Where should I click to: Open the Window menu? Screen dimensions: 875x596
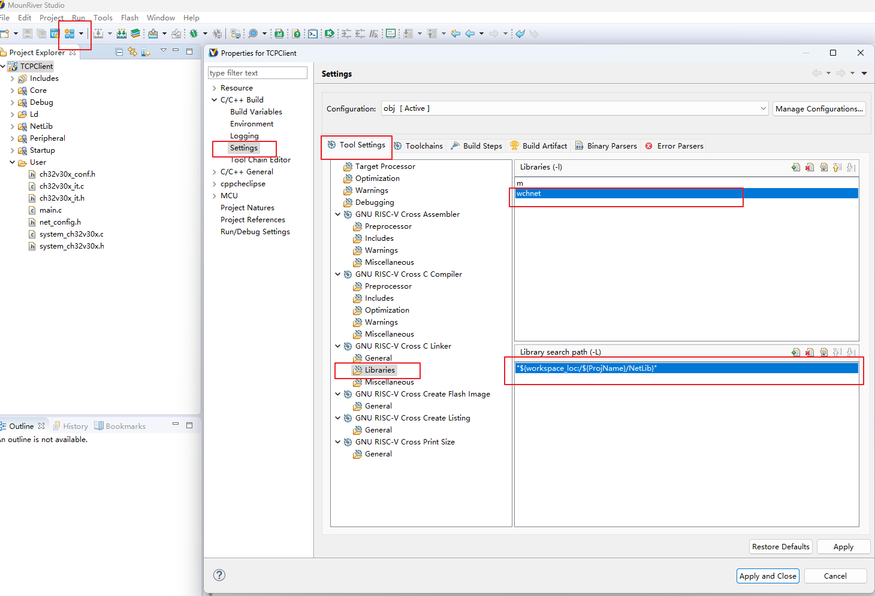[x=161, y=17]
